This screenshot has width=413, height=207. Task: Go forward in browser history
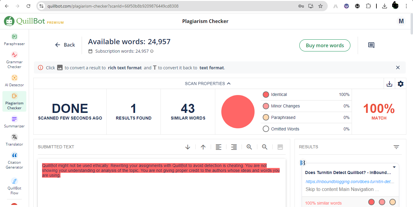pos(18,6)
